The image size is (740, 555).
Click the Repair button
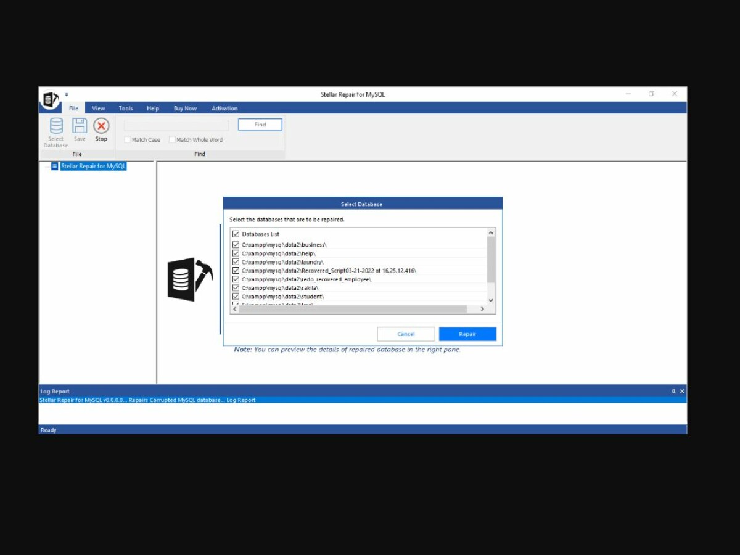467,334
